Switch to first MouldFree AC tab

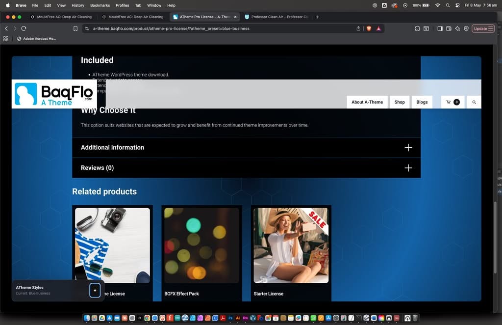pyautogui.click(x=64, y=17)
